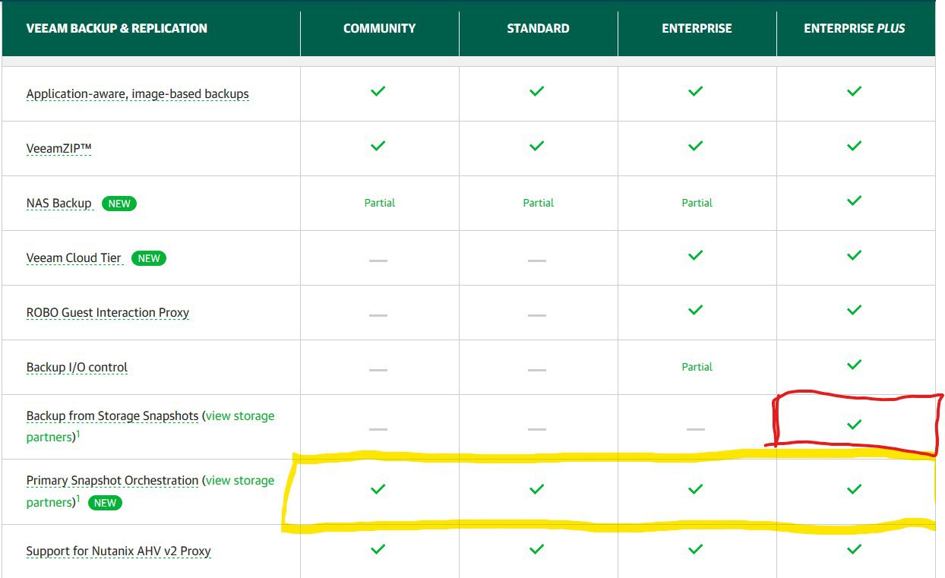Click Standard checkmark for Application-aware backups

(x=537, y=91)
